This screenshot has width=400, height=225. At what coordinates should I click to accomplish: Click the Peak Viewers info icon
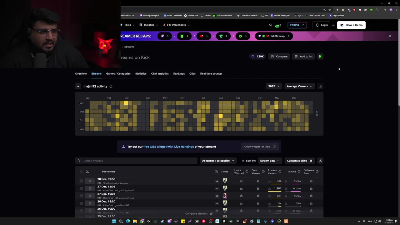[263, 172]
